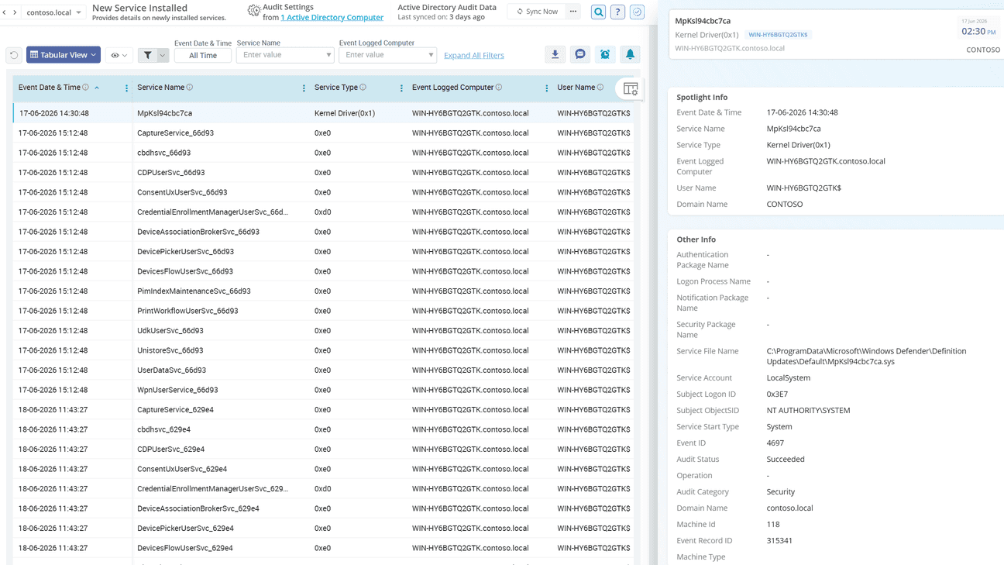Open the contoso.local domain dropdown

tap(53, 12)
